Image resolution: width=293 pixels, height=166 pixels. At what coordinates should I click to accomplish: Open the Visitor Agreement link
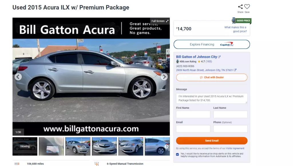coord(235,148)
